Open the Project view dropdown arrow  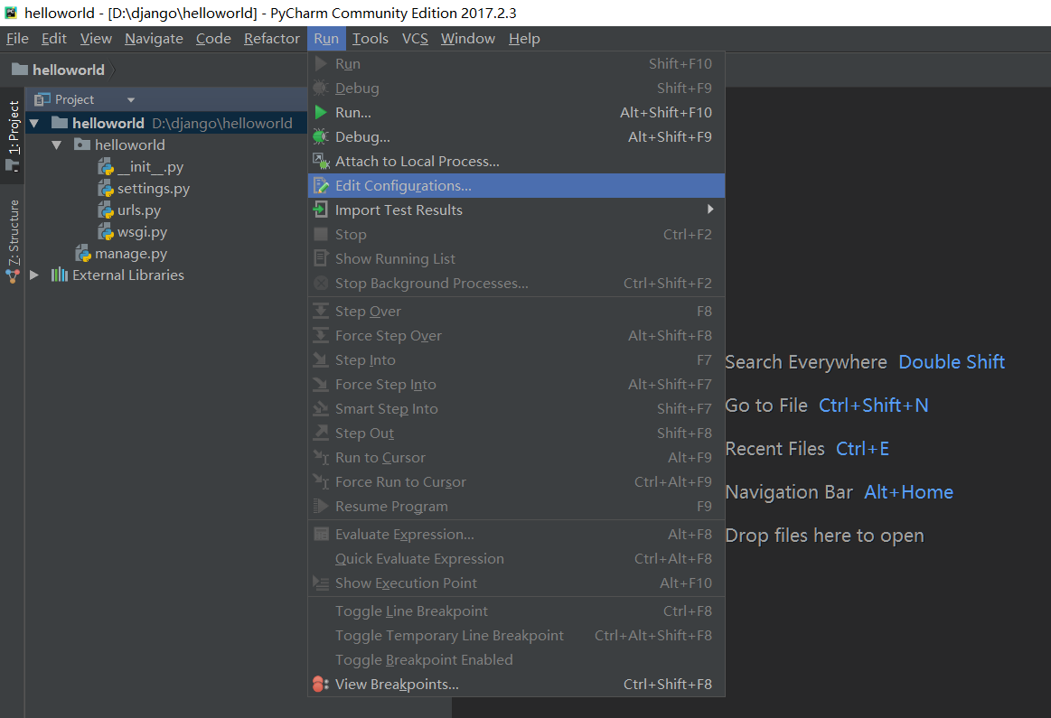[131, 100]
